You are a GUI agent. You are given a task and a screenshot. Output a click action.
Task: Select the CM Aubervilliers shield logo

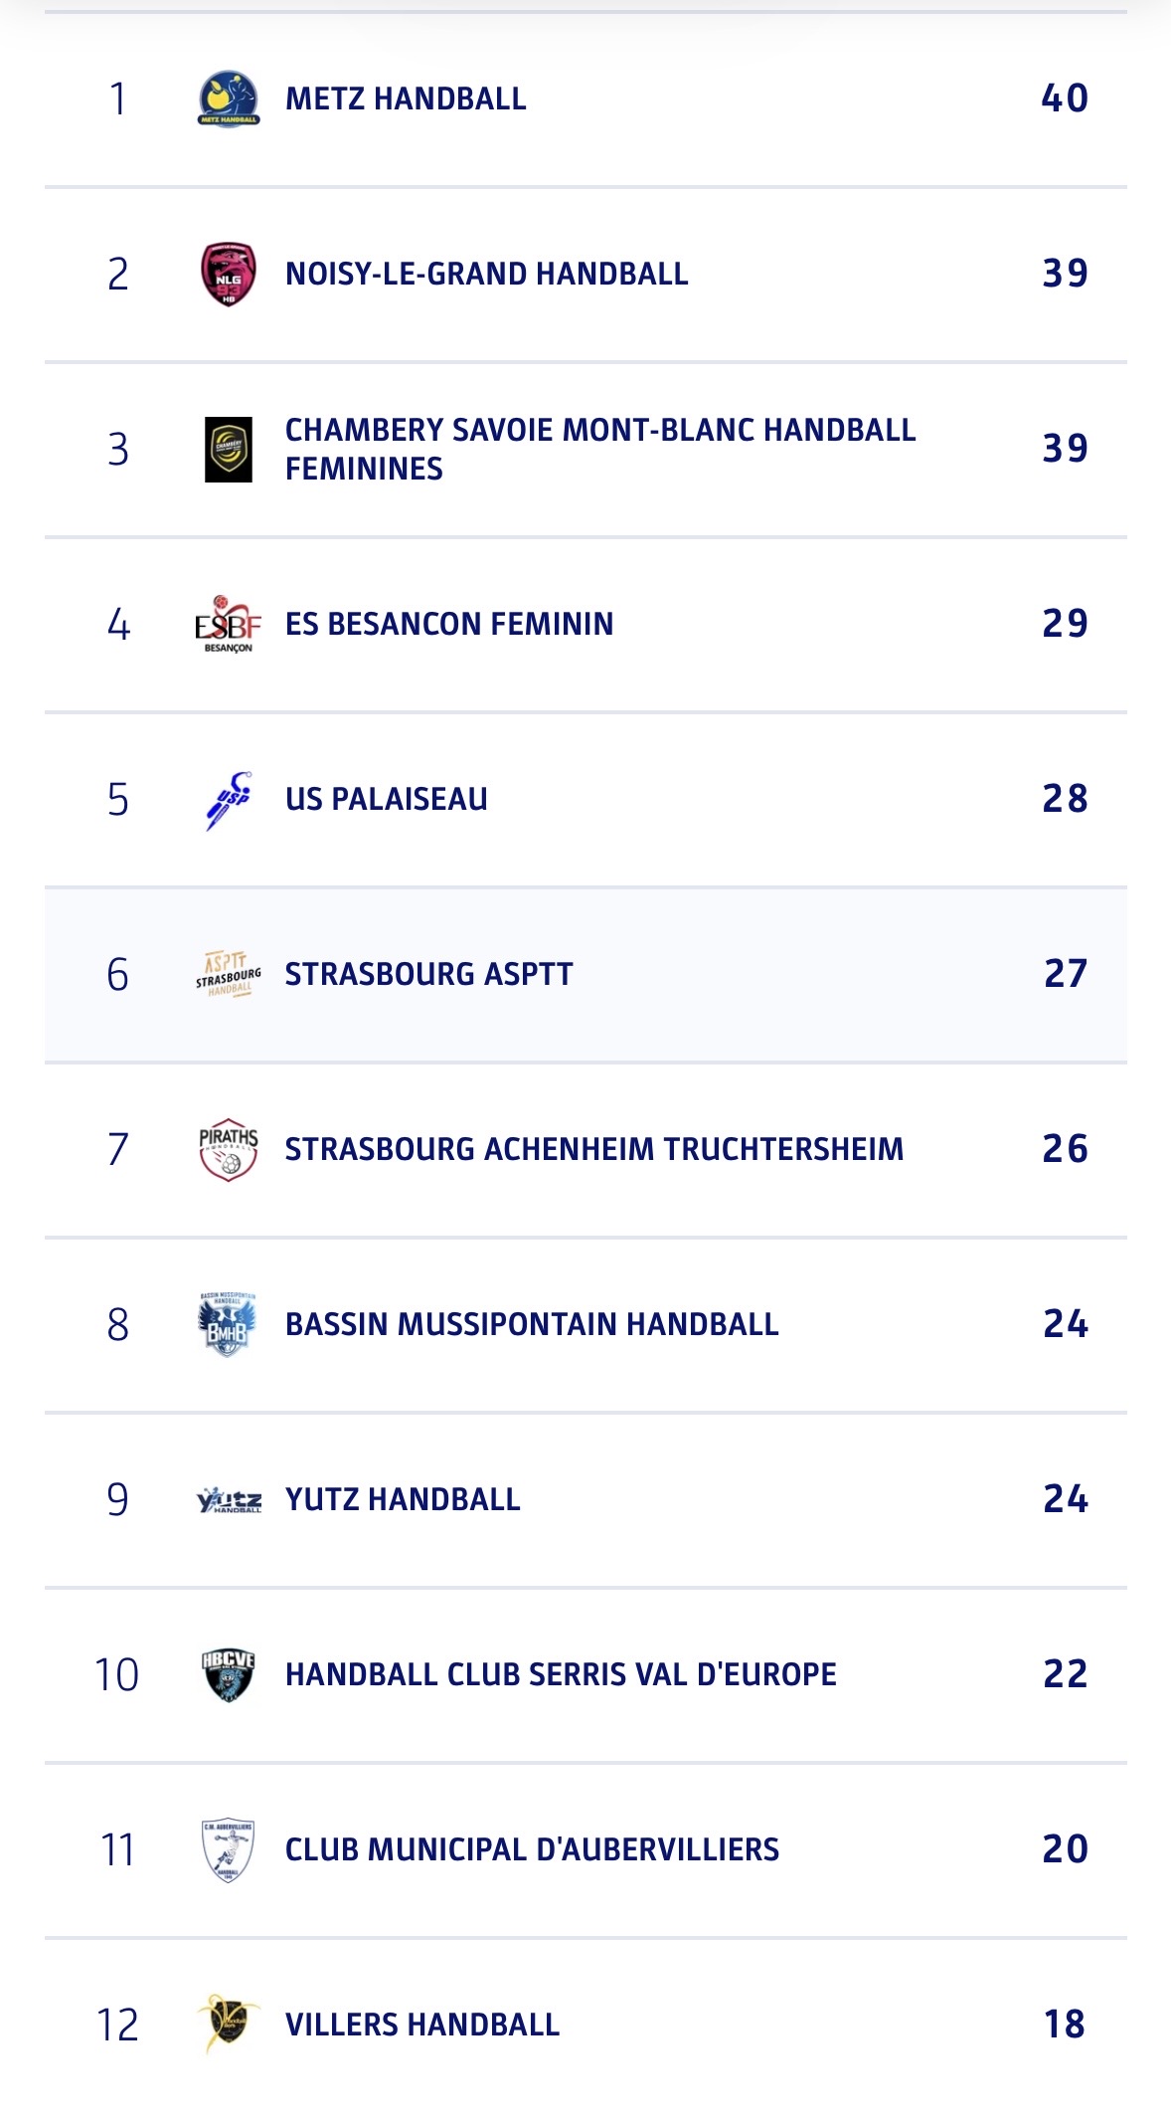pos(229,1849)
